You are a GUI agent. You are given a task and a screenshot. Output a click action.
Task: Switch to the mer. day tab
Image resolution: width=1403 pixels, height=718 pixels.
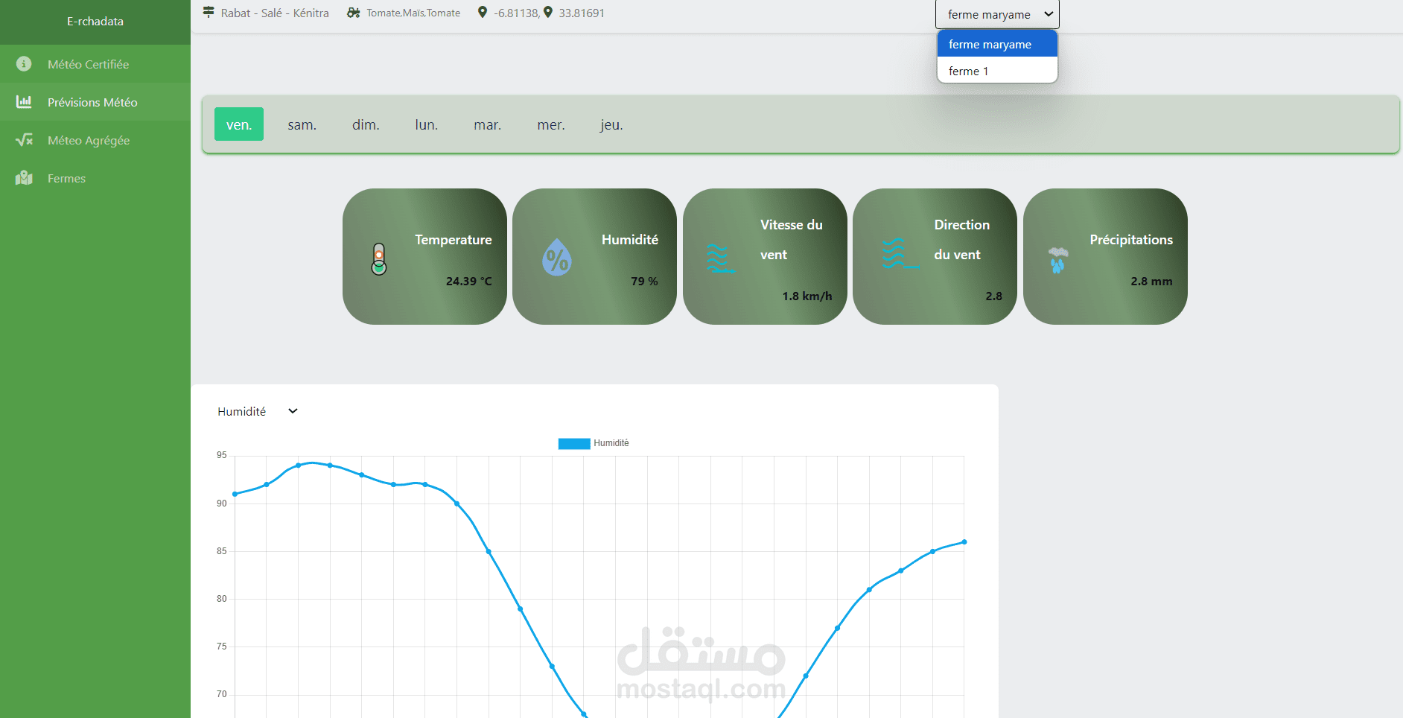tap(551, 124)
